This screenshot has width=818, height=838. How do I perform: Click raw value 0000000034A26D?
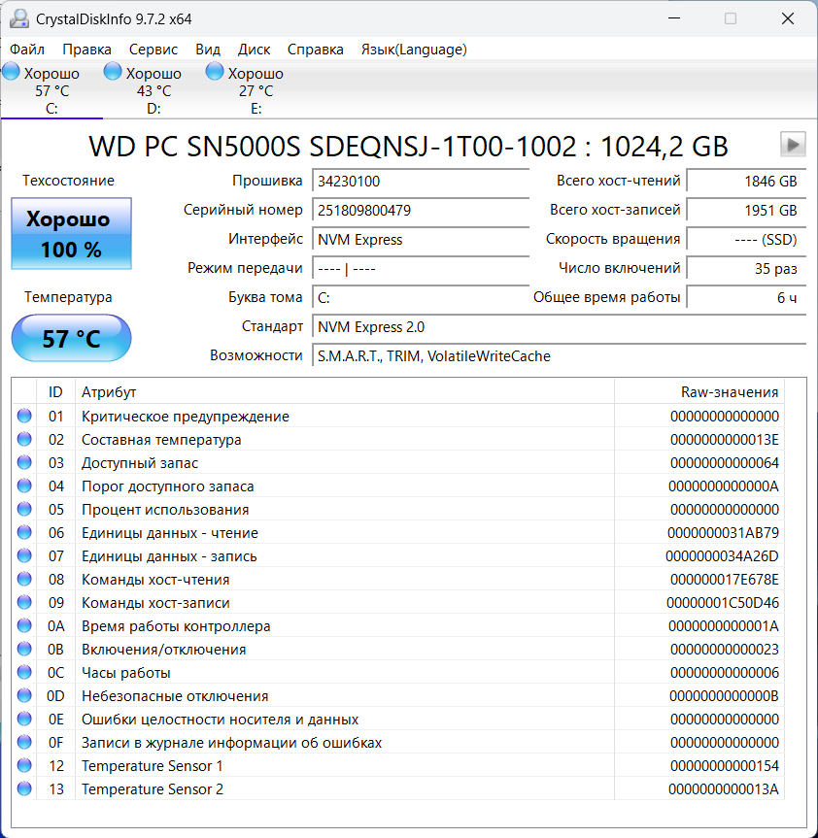point(722,555)
